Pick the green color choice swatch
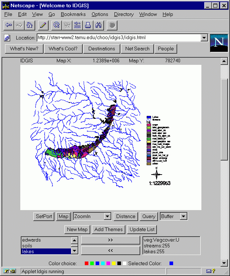 pos(92,263)
